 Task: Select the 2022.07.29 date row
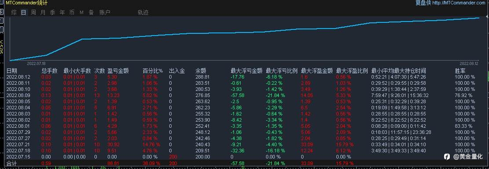[18, 132]
